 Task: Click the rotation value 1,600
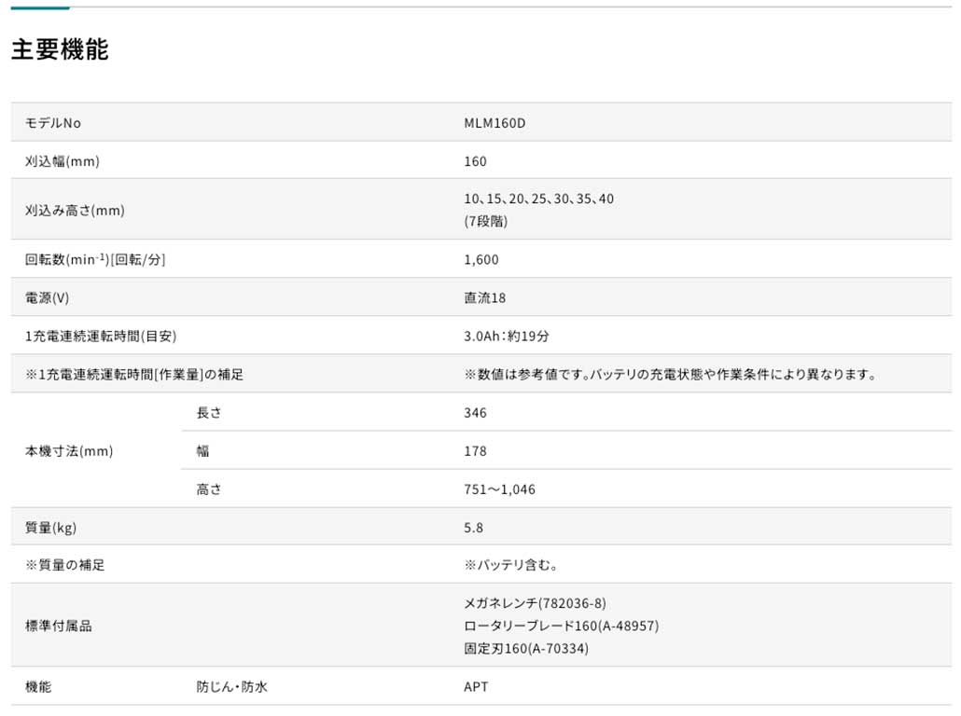coord(481,260)
